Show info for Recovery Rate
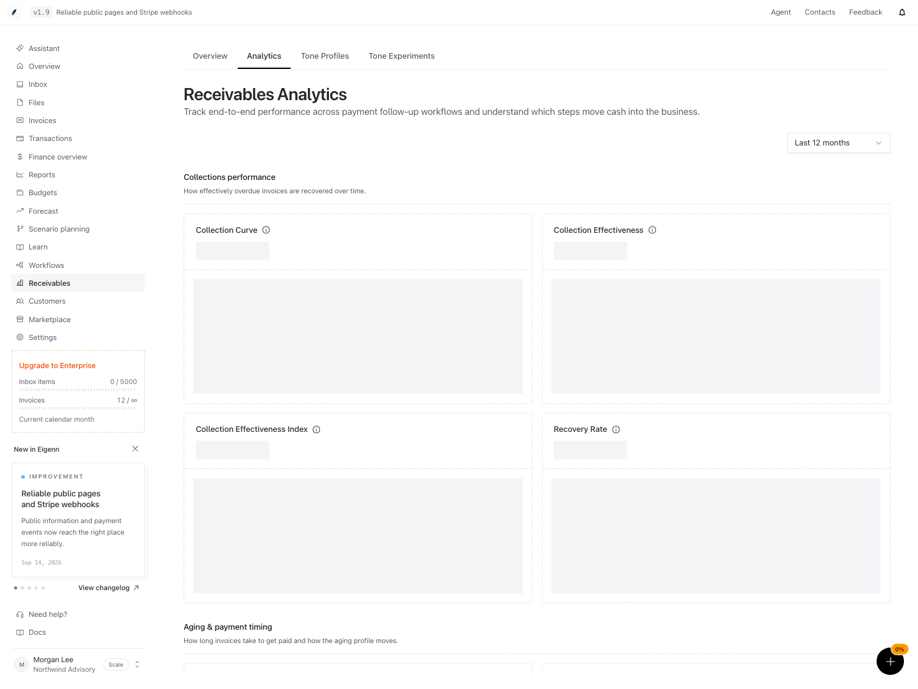This screenshot has height=689, width=918. pos(616,429)
